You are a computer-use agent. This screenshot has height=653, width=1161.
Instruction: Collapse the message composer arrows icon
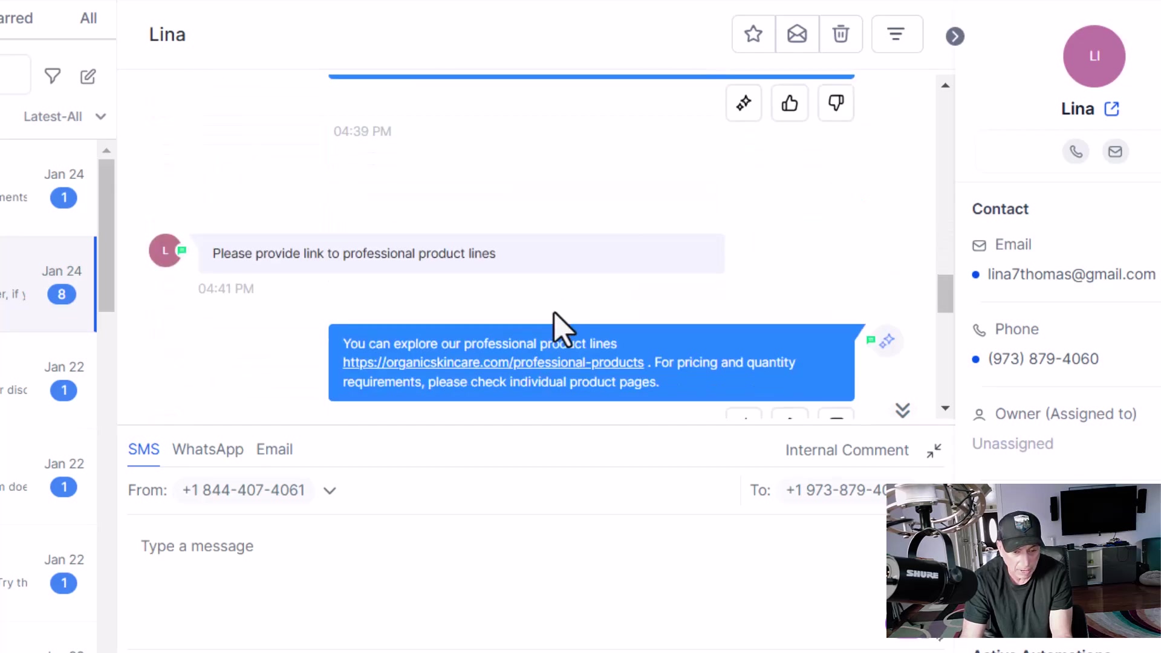point(934,450)
